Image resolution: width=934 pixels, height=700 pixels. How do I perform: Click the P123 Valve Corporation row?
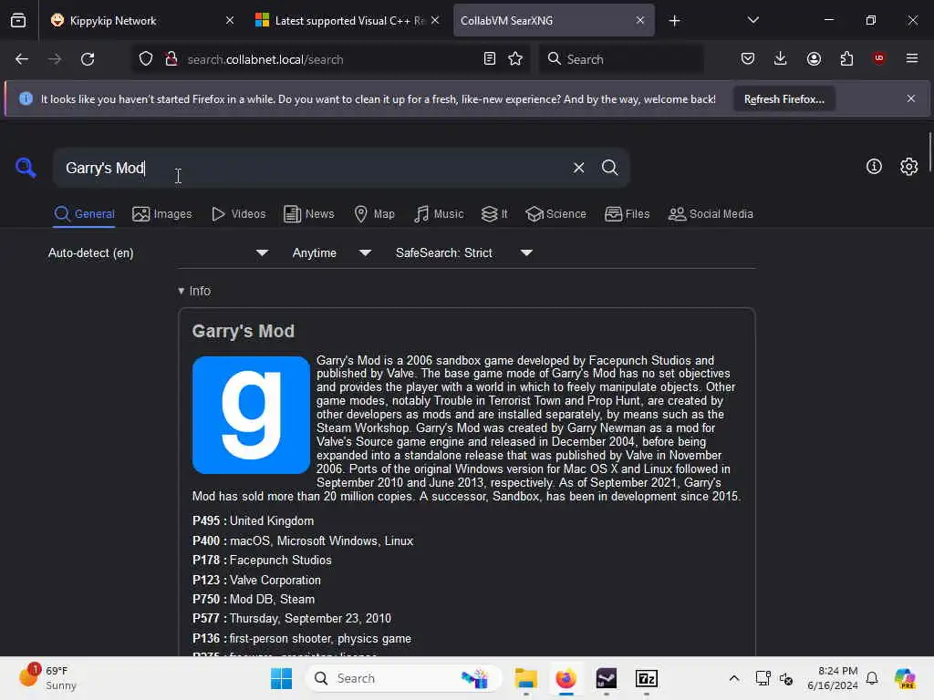click(x=256, y=580)
